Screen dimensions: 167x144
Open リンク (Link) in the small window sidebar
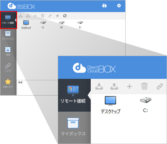[8, 67]
